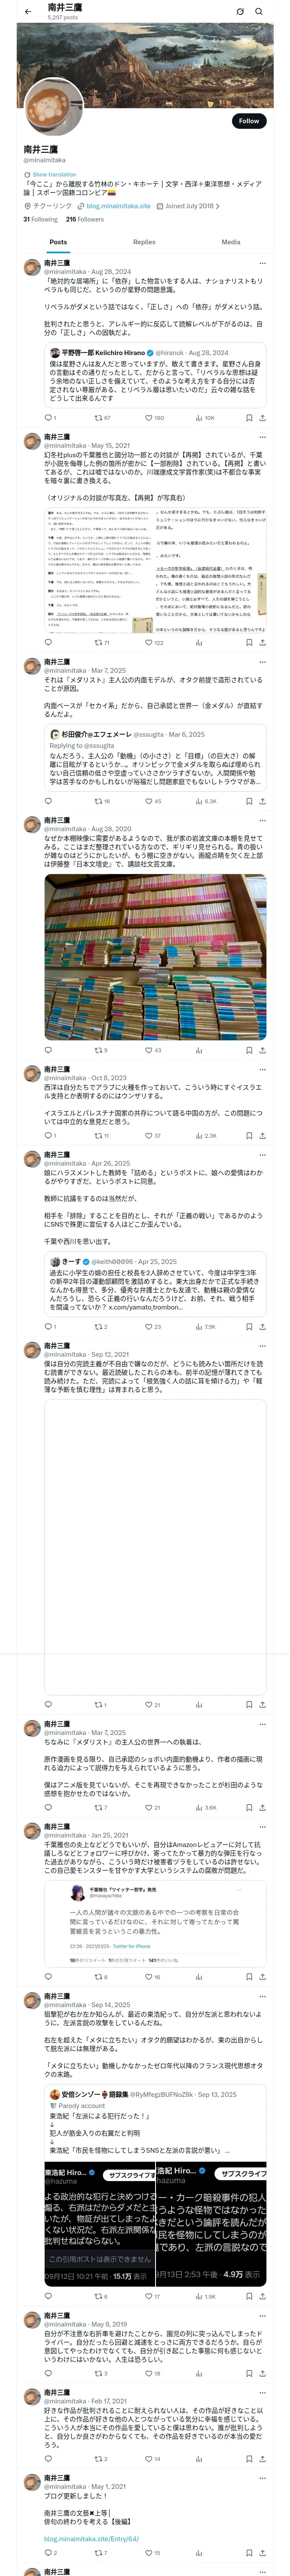290x2576 pixels.
Task: Open the bookshelf photo in the post
Action: [x=155, y=957]
